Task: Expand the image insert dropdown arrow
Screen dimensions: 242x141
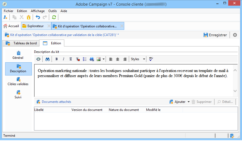Action: [103, 59]
